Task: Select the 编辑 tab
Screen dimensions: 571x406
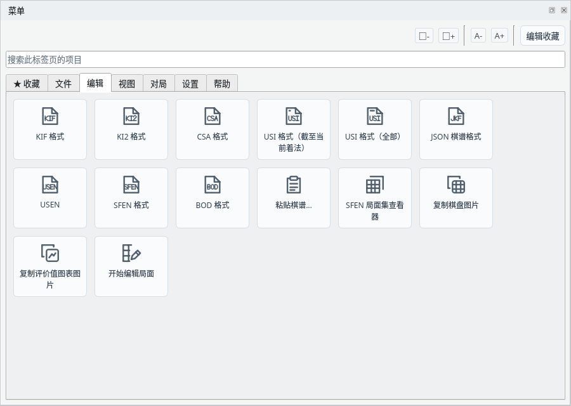Action: pyautogui.click(x=95, y=83)
